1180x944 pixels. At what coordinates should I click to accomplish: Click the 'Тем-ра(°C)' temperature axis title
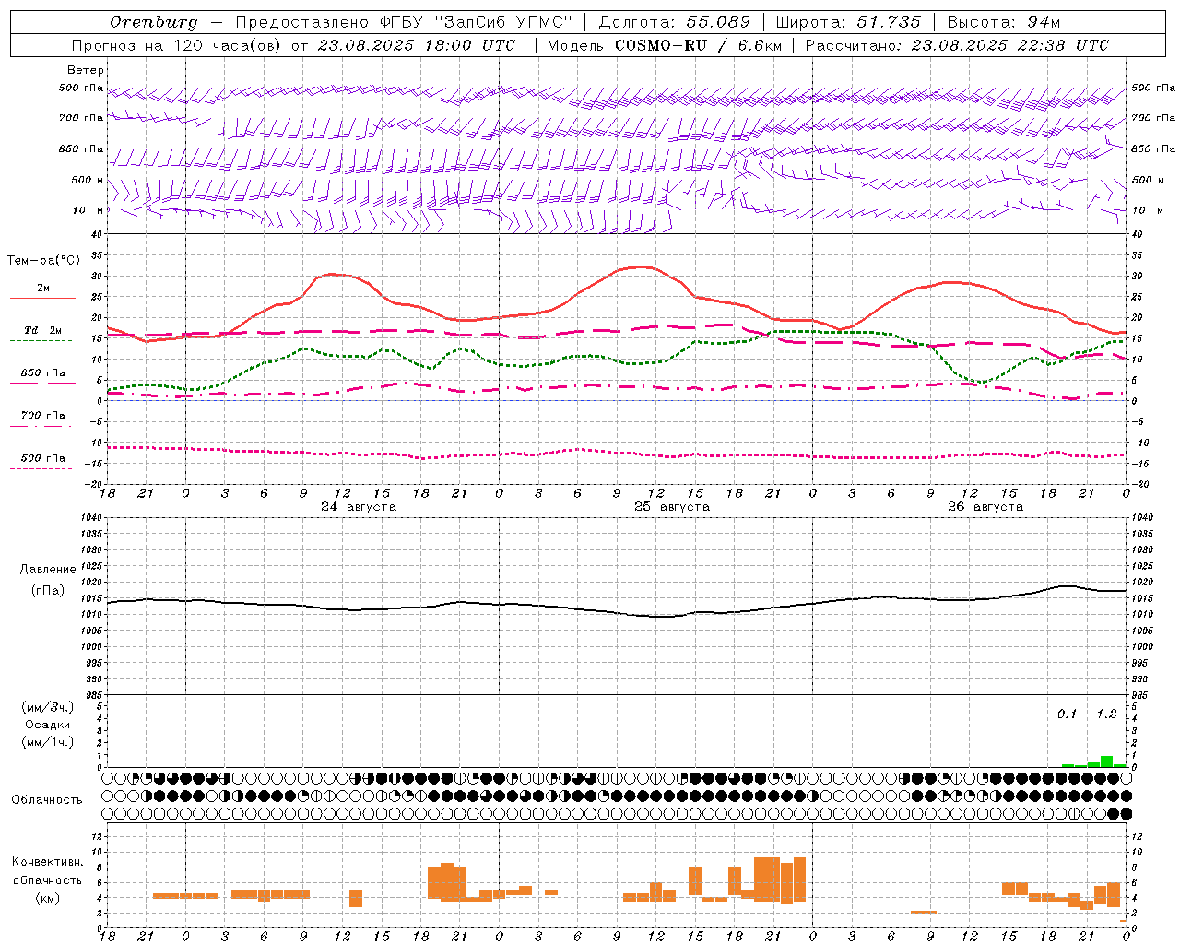click(x=43, y=261)
